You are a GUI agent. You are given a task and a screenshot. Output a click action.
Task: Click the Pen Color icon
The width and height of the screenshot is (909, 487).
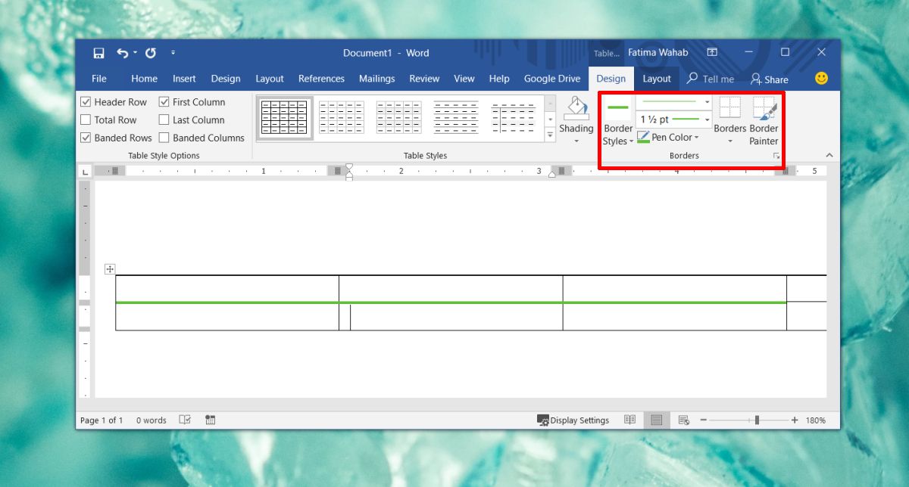(642, 137)
